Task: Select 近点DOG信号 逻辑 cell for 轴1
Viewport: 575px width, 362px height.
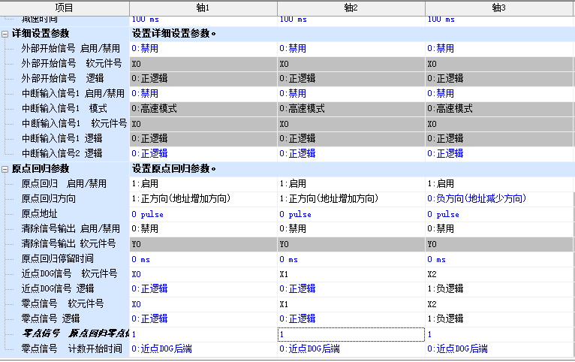Action: [203, 289]
